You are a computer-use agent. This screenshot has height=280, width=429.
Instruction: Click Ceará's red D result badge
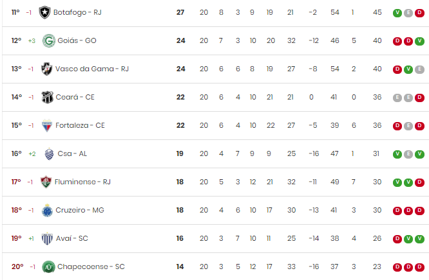pyautogui.click(x=419, y=98)
